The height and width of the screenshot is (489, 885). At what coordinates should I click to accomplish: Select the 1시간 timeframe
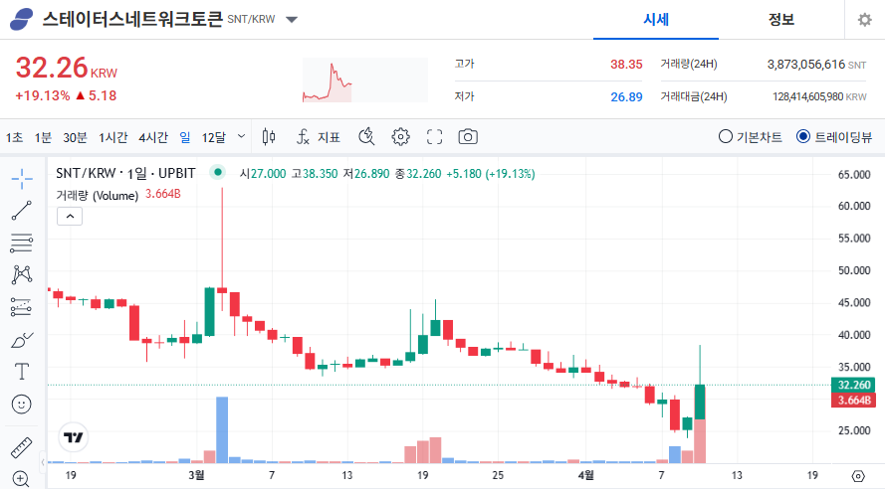tap(112, 137)
